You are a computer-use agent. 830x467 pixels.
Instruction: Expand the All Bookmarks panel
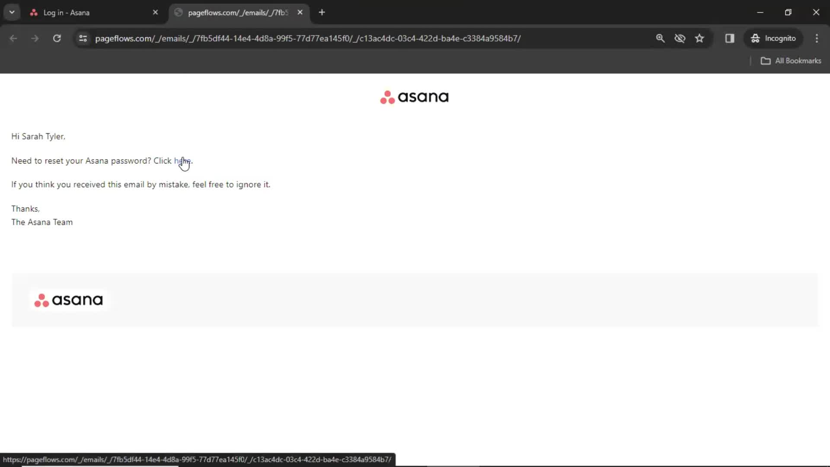coord(792,61)
